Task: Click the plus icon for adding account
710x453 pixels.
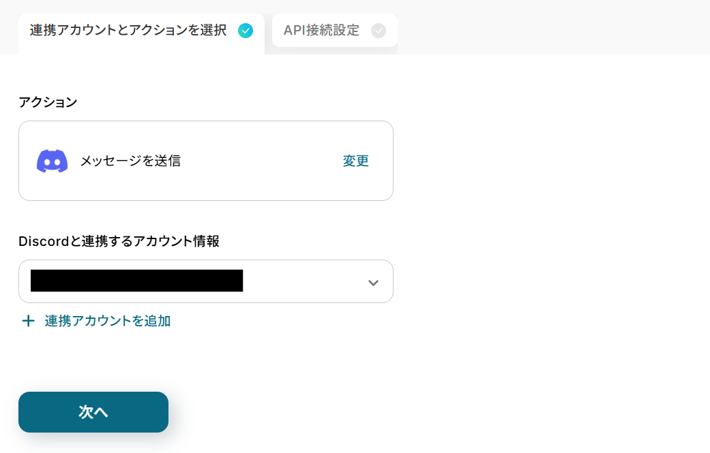Action: tap(28, 321)
